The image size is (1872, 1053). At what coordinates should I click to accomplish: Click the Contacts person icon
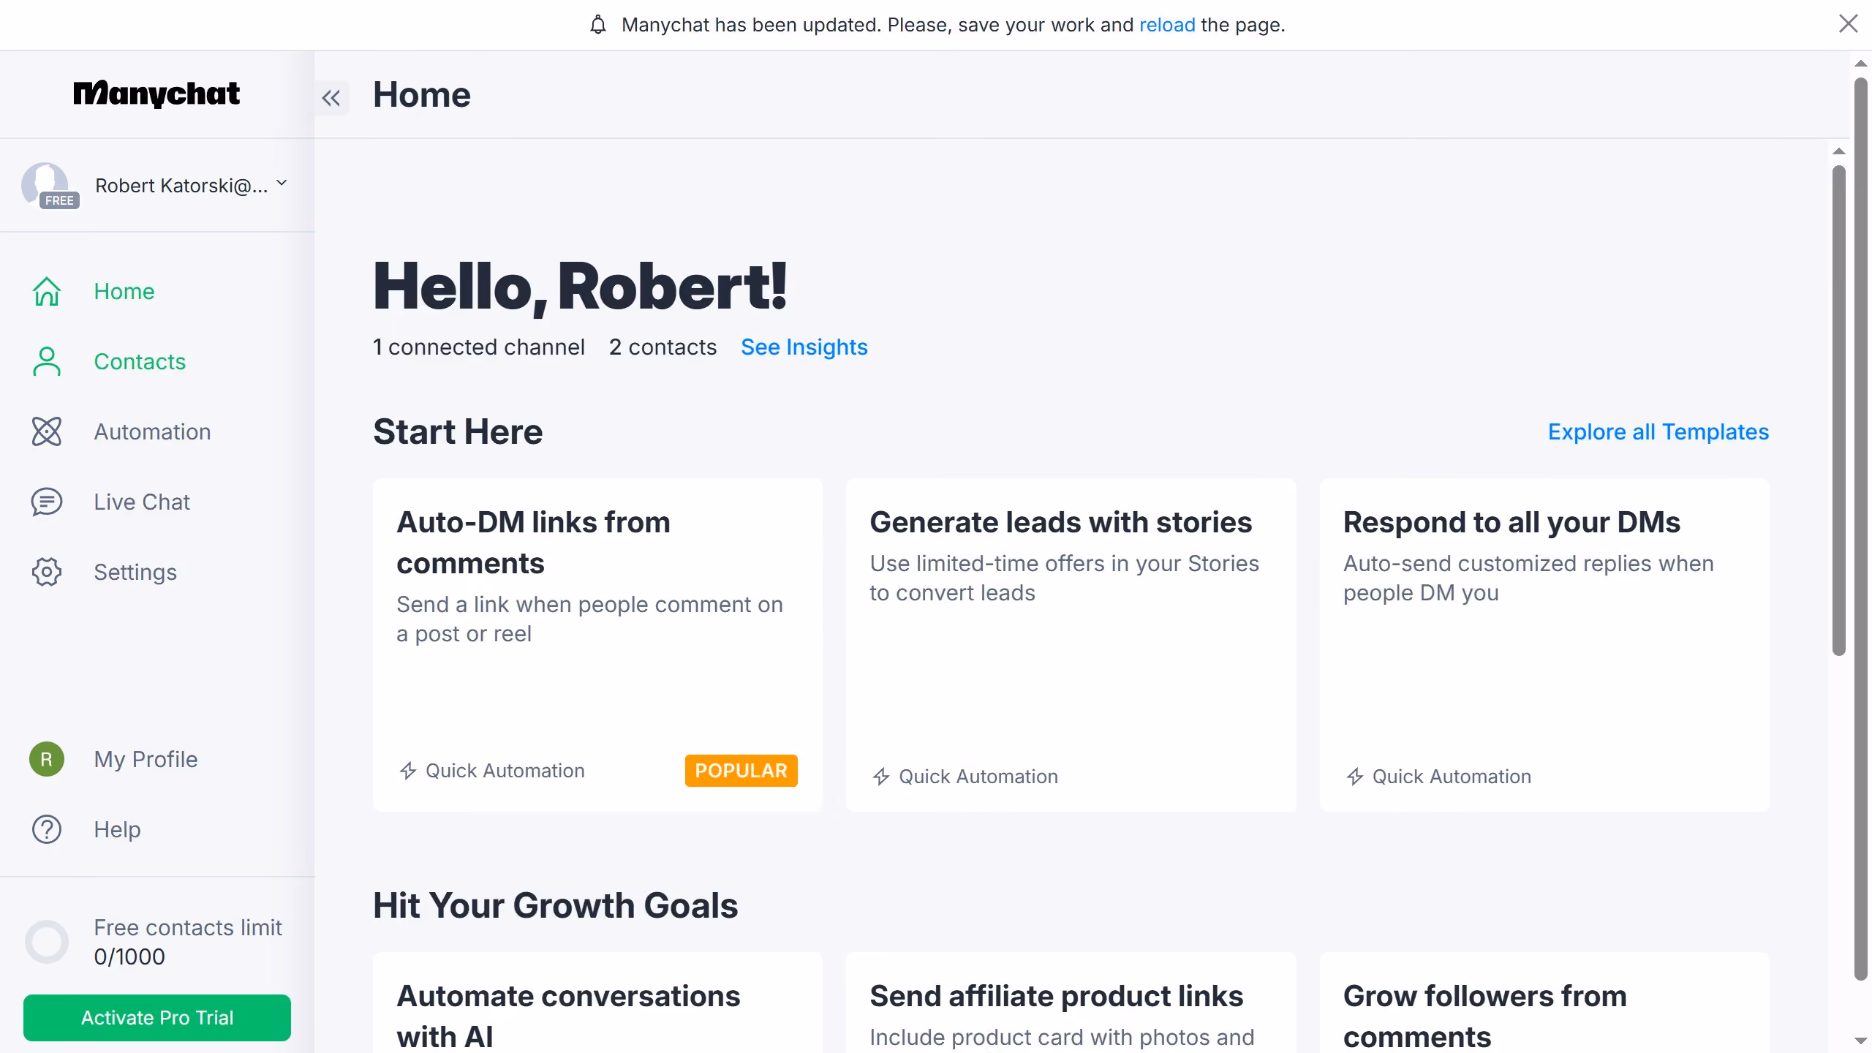(x=47, y=361)
